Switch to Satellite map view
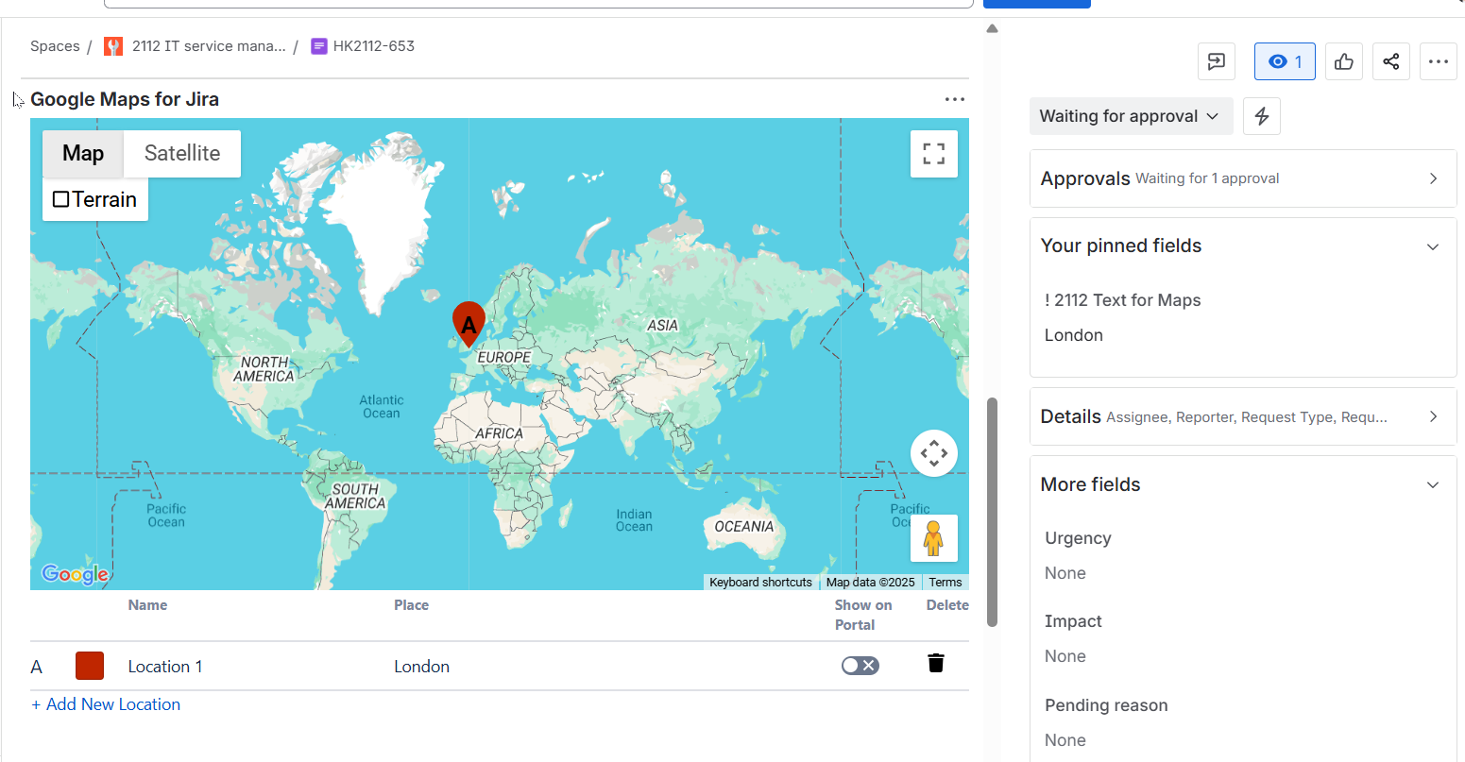 (x=182, y=154)
